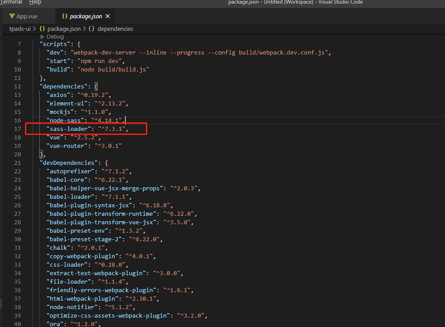Click the "babel-preset-stage-2" key
Image resolution: width=445 pixels, height=327 pixels.
84,239
